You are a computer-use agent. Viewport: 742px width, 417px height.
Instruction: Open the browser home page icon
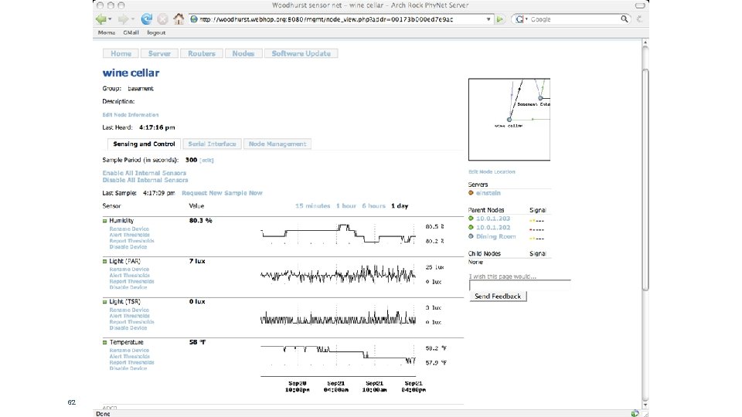[x=179, y=19]
